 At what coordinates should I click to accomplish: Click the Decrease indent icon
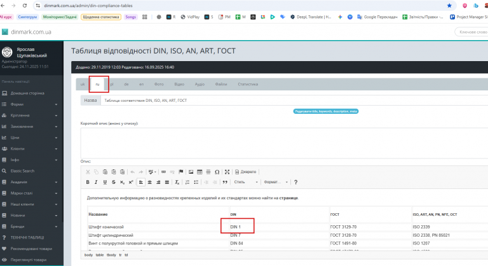[x=206, y=182]
